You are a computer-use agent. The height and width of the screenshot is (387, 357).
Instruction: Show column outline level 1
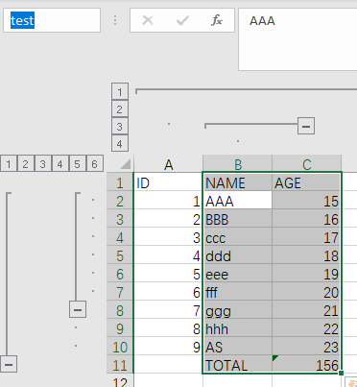(x=120, y=92)
